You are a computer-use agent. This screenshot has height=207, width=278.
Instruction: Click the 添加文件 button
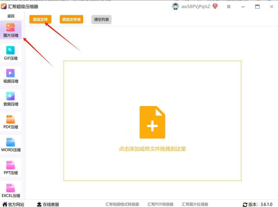[x=40, y=19]
